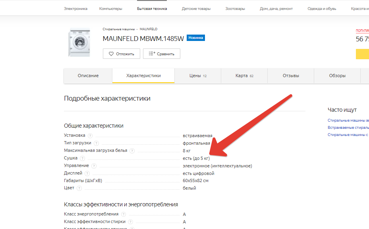The image size is (369, 229).
Task: Open the Детские товары category
Action: pyautogui.click(x=196, y=9)
